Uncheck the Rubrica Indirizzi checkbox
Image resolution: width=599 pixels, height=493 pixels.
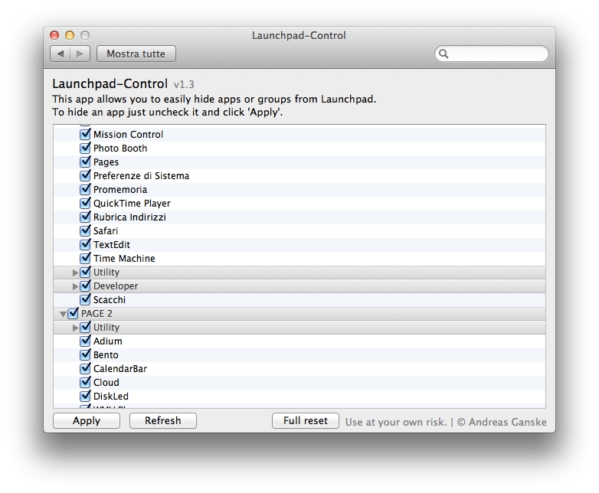(85, 217)
